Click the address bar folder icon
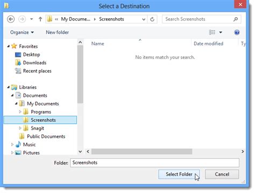 [x=49, y=19]
